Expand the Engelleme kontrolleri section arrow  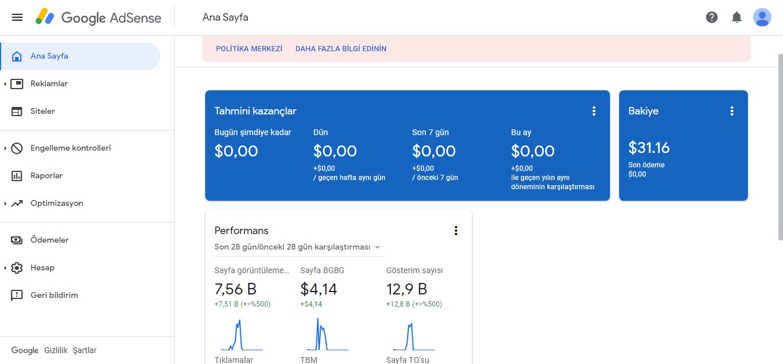(5, 148)
